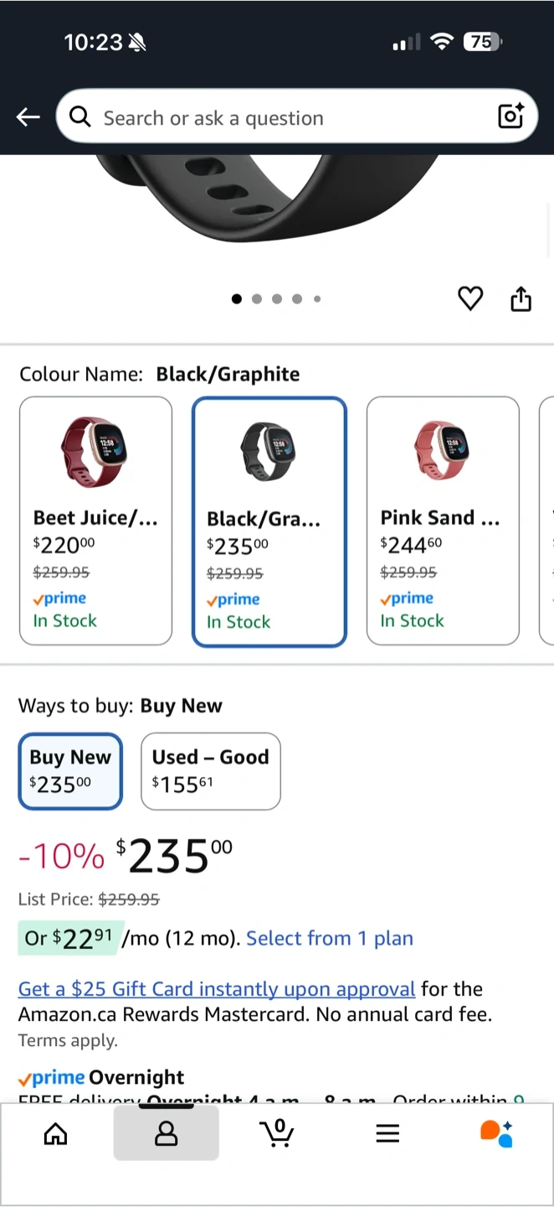Open camera lens search icon
Viewport: 554px width, 1207px height.
click(x=510, y=117)
